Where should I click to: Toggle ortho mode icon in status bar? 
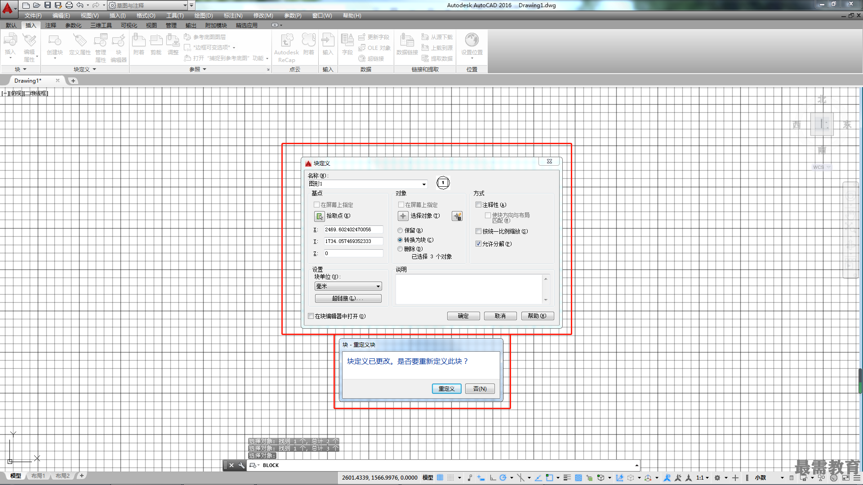pos(493,478)
